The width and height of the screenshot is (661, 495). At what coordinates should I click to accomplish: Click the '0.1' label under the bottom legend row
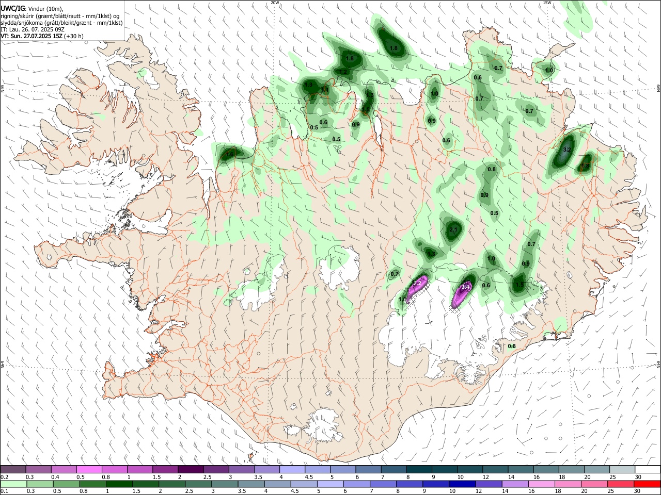(x=4, y=491)
